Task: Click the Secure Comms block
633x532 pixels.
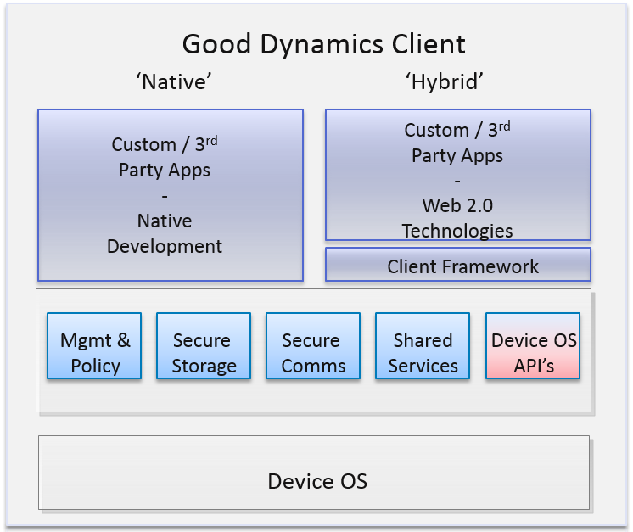Action: pos(313,346)
